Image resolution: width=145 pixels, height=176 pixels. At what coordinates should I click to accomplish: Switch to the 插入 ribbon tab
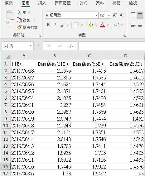[42, 3]
